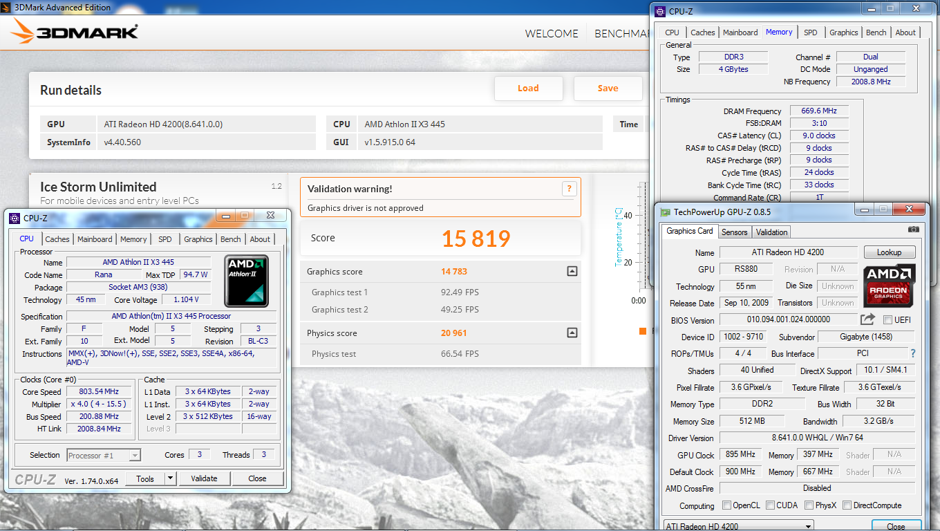Click the Ice Storm Unlimited heading
Screen dimensions: 940x531
tap(98, 187)
